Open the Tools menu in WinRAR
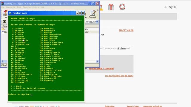The height and width of the screenshot is (107, 191). click(19, 7)
